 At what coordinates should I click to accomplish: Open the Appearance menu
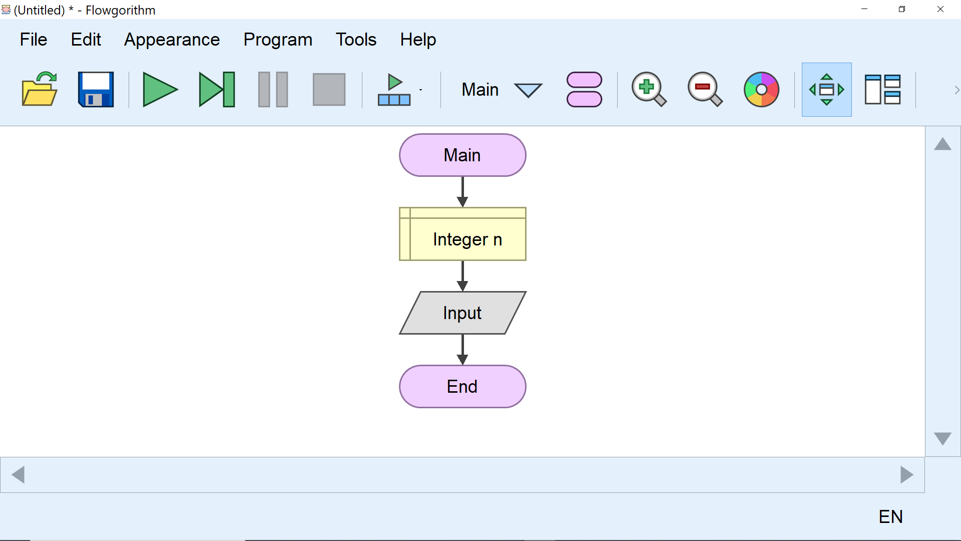[172, 39]
